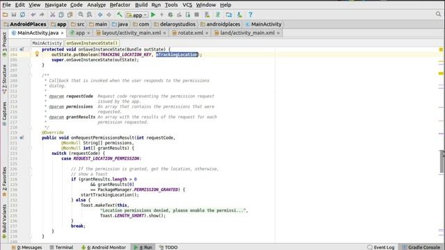Click the Open folder toolbar icon
Screen dimensions: 445x250
5,15
